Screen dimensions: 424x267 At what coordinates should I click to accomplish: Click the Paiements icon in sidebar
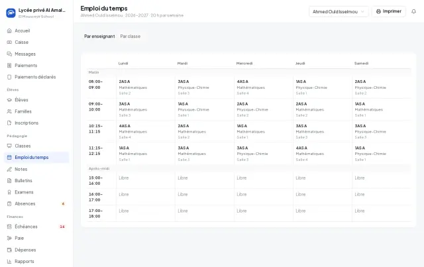9,66
